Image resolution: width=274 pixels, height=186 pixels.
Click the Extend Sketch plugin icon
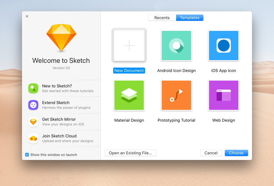[x=33, y=105]
